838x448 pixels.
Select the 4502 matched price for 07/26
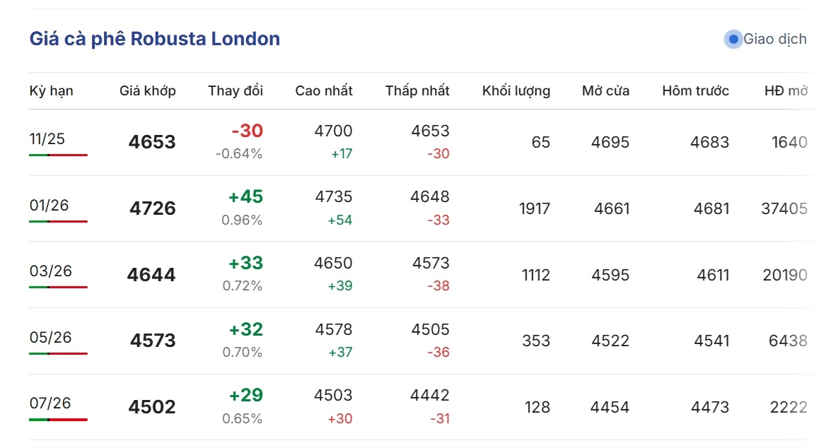pyautogui.click(x=152, y=407)
